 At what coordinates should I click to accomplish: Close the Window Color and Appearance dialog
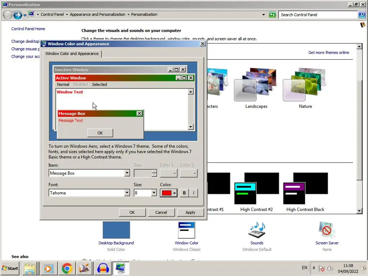pyautogui.click(x=203, y=44)
